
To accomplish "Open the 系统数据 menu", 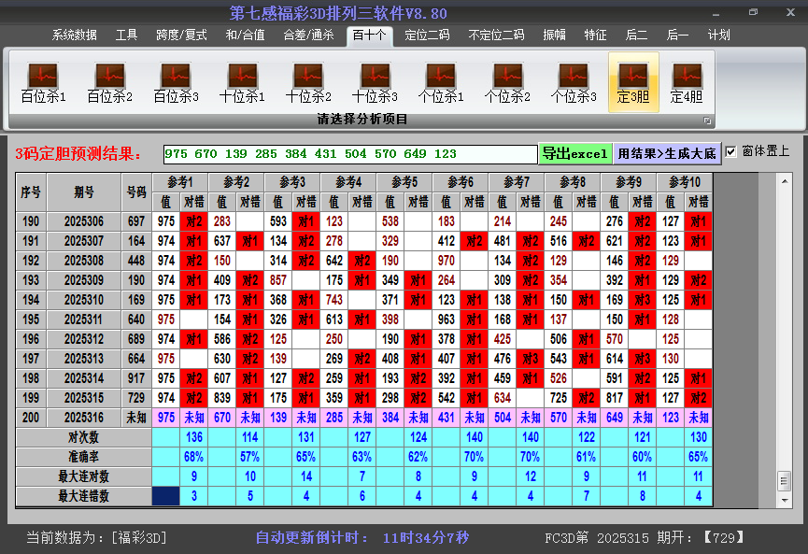I will coord(75,36).
